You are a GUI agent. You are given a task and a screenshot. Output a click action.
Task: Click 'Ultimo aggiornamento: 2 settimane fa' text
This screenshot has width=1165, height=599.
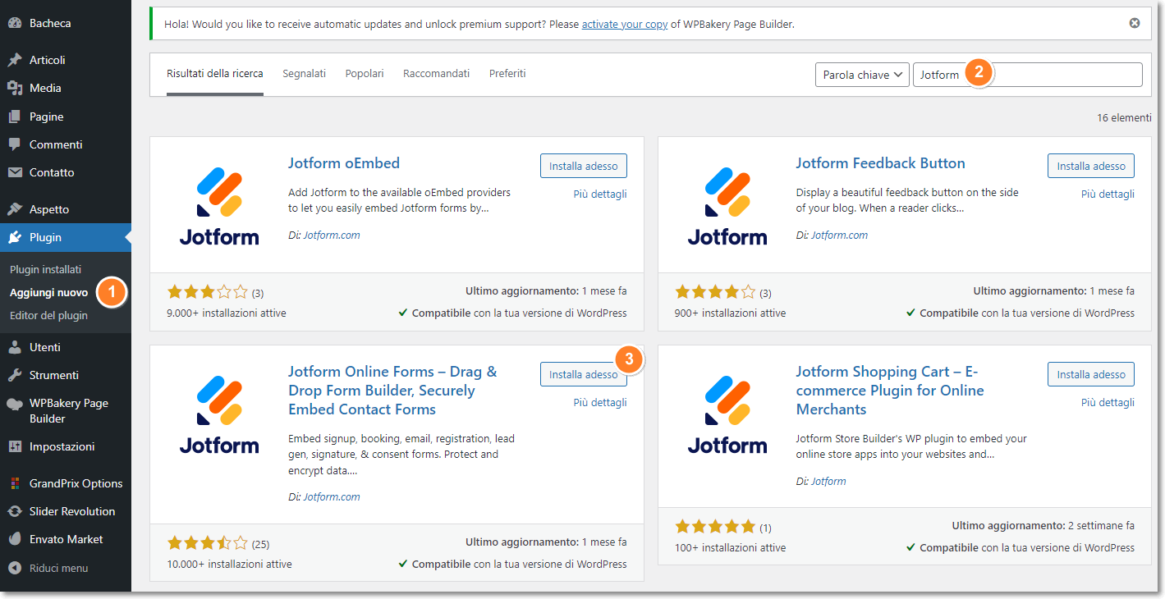(x=1043, y=526)
